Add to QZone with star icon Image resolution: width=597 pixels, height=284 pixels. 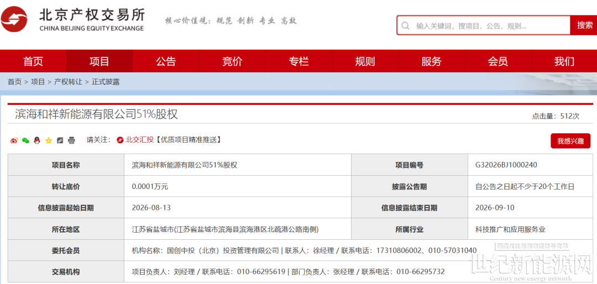tap(48, 140)
